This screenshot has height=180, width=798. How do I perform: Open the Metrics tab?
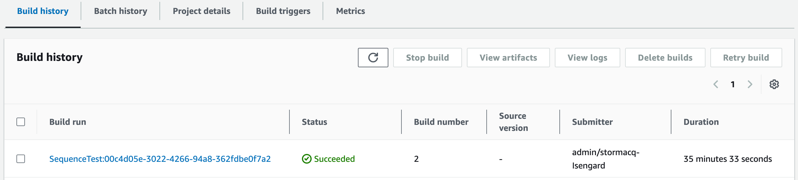click(x=350, y=11)
